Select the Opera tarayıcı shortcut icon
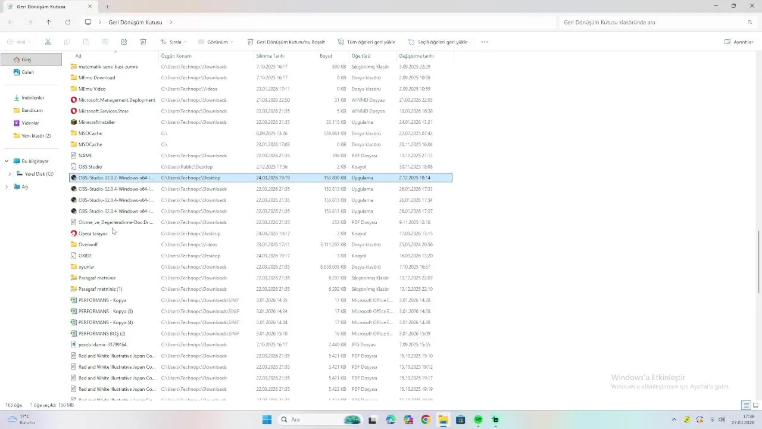Viewport: 762px width, 429px height. click(x=74, y=234)
